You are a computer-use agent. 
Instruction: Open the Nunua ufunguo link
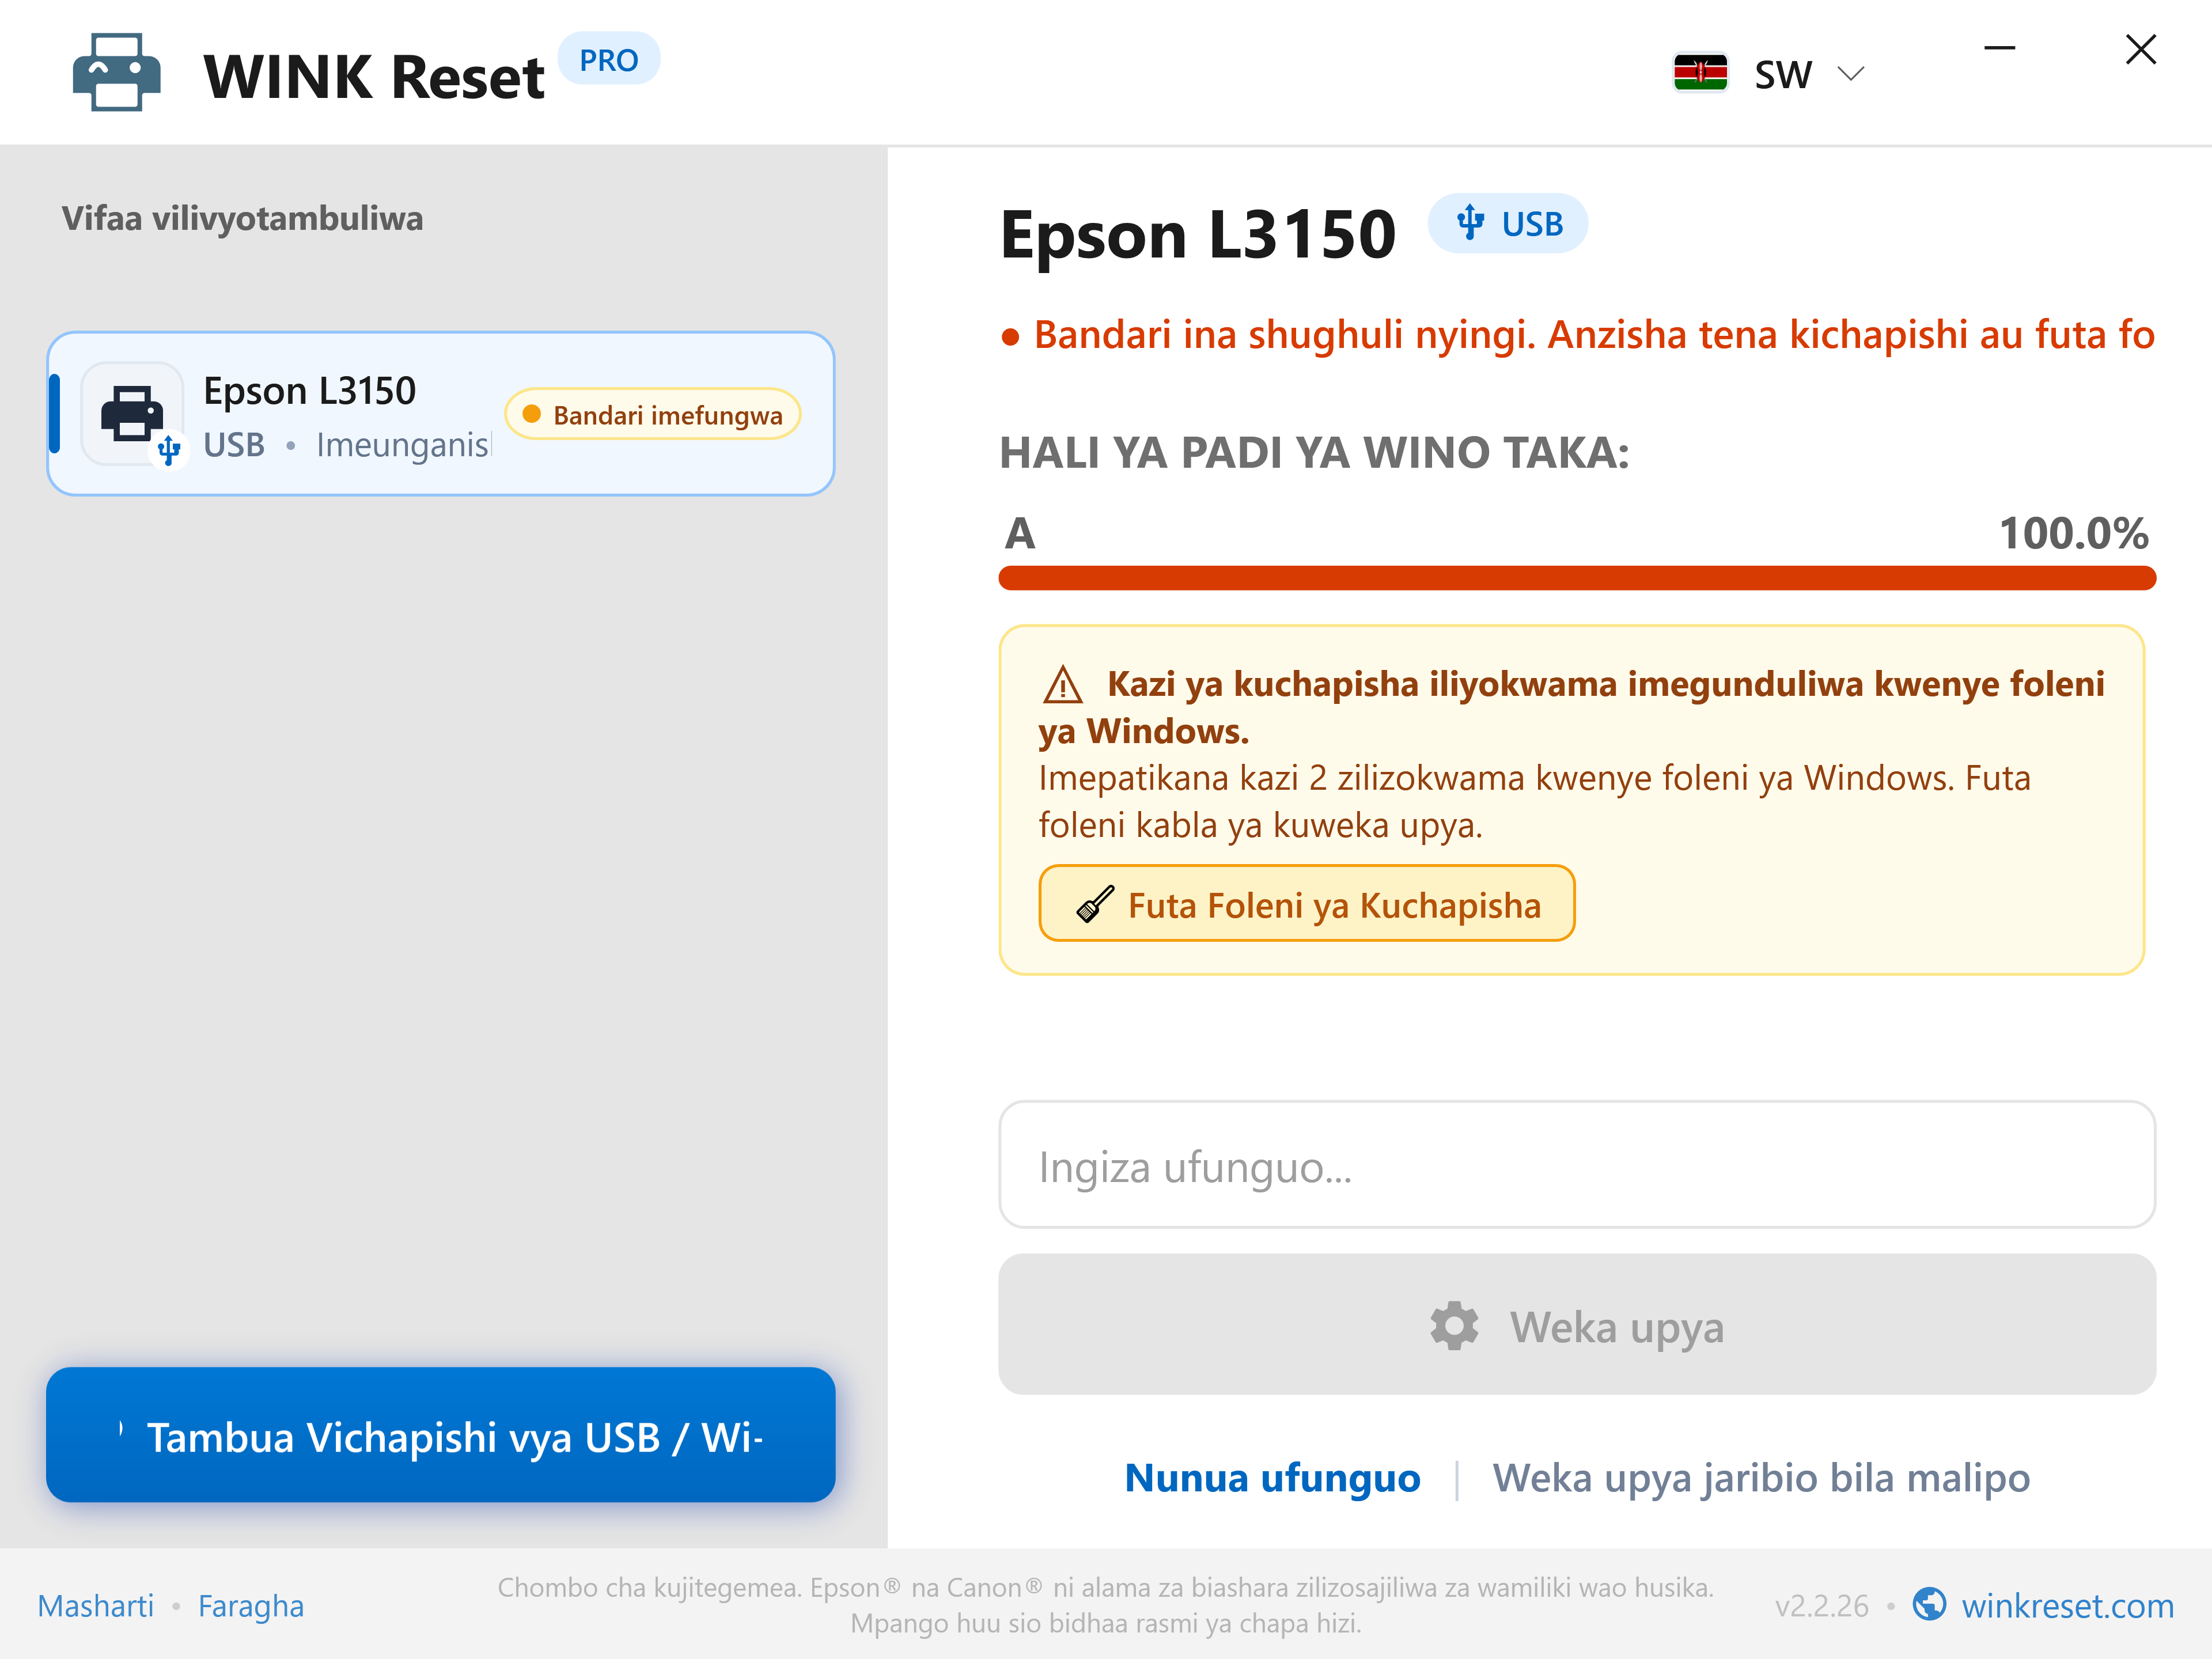click(x=1272, y=1478)
